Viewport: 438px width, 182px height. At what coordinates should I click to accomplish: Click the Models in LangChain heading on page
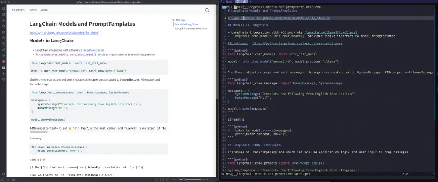tap(51, 40)
